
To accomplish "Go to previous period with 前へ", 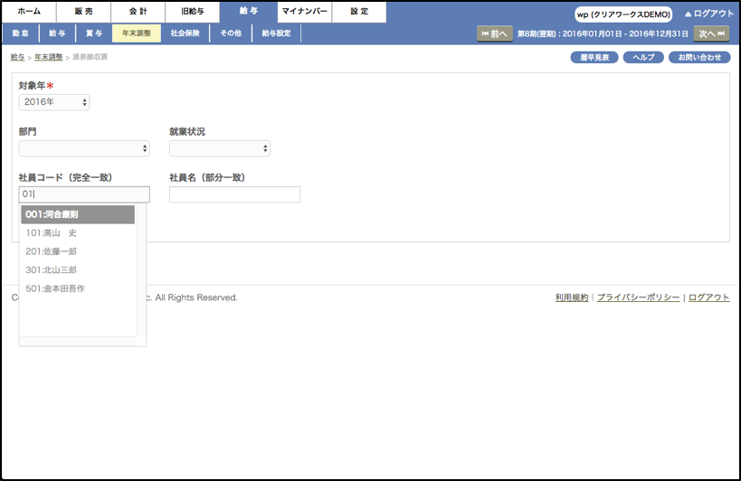I will (x=494, y=33).
